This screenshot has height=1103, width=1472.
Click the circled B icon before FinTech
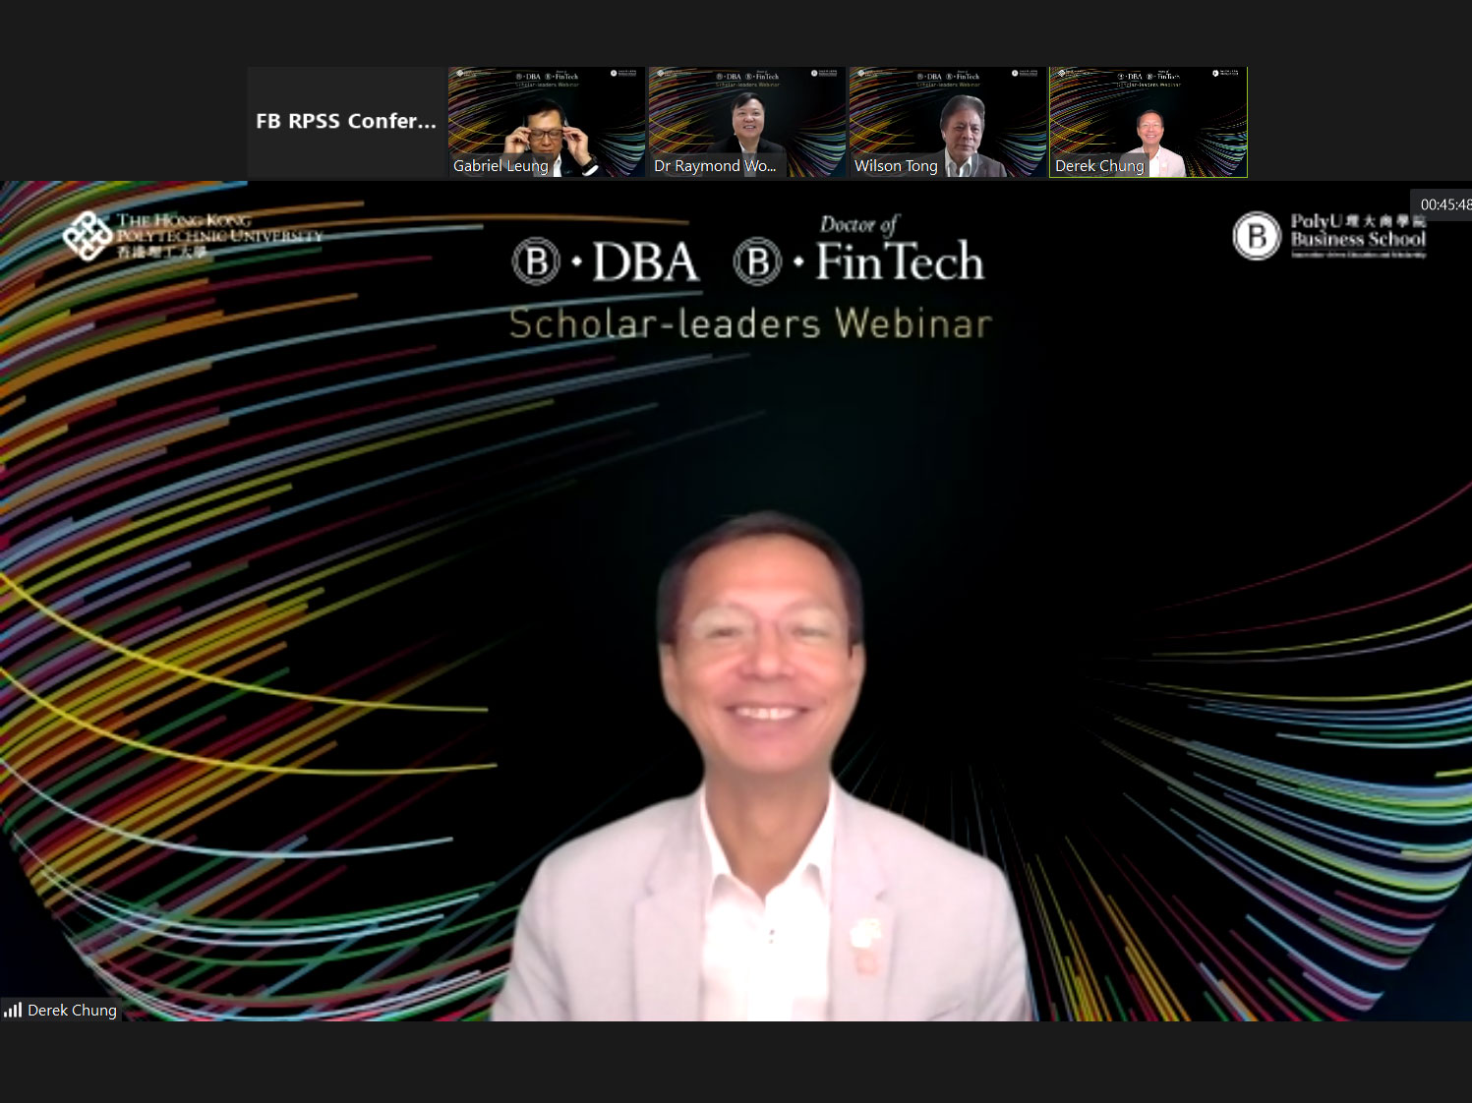757,262
